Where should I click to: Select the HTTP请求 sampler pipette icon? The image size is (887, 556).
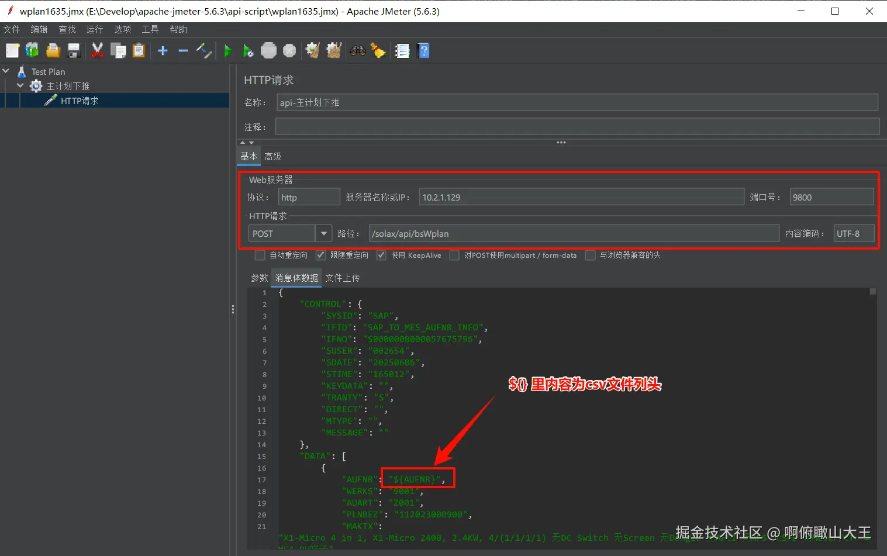pos(51,101)
